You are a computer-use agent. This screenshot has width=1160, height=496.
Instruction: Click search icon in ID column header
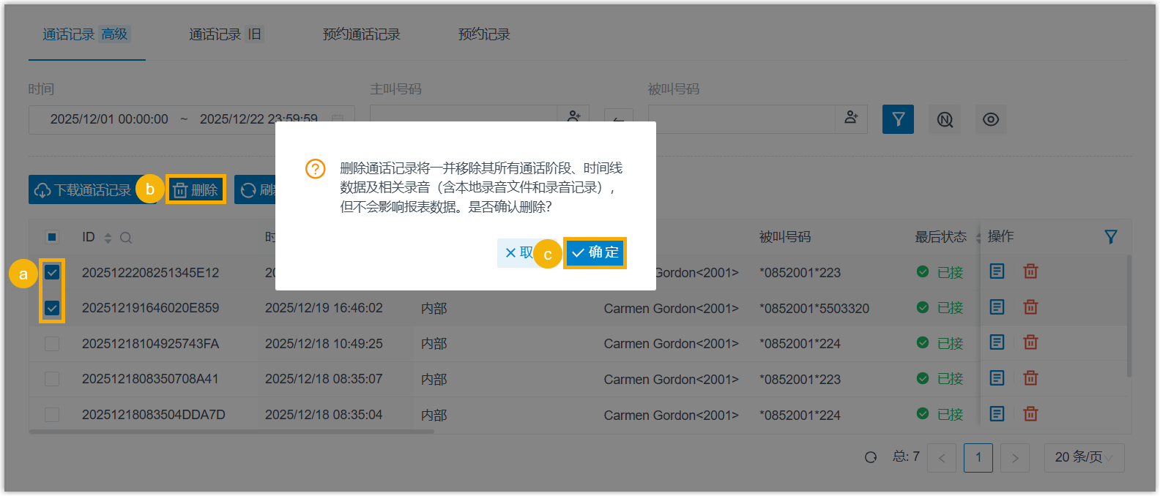[126, 238]
